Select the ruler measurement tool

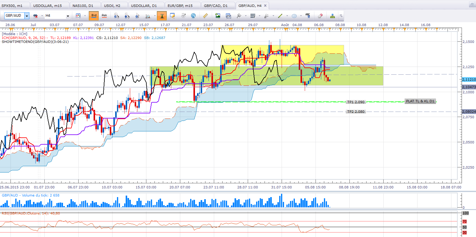tap(205, 16)
